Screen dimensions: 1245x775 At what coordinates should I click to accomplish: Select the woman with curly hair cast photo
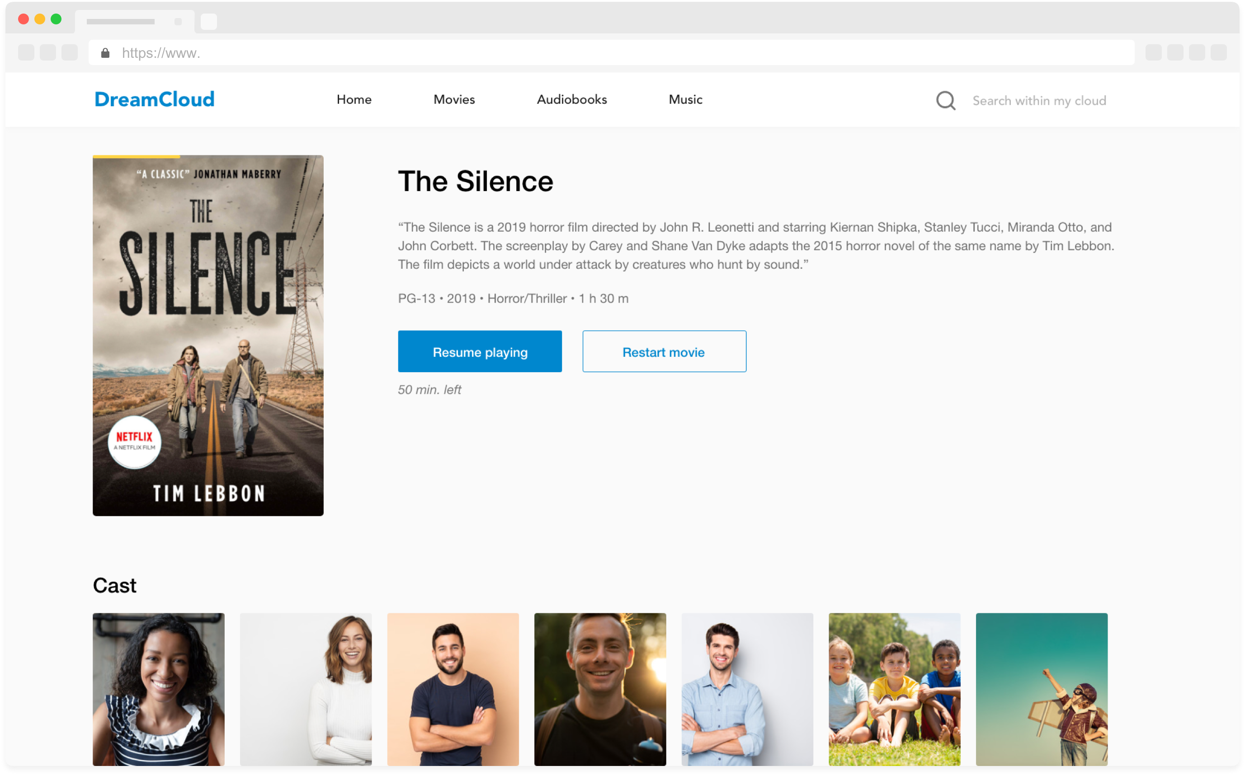pyautogui.click(x=159, y=689)
